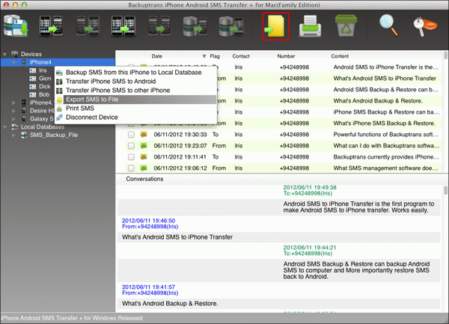Screen dimensions: 449x324
Task: Sort by the Number column header
Action: [286, 56]
